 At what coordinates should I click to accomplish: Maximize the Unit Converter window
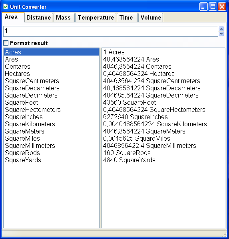pos(213,7)
